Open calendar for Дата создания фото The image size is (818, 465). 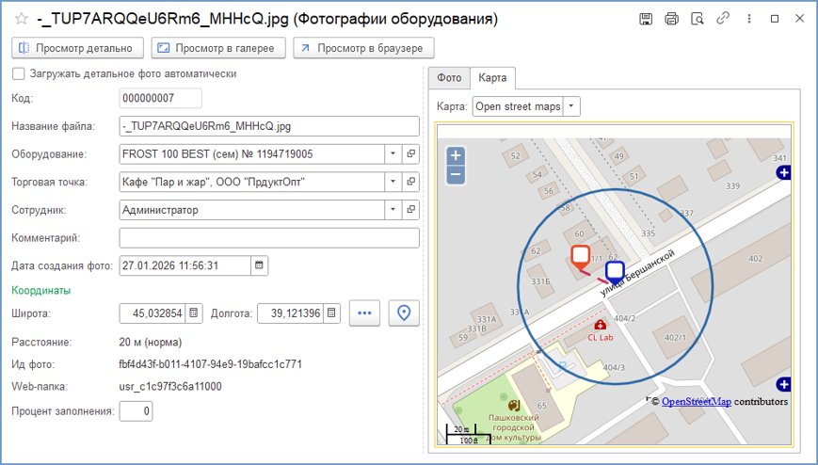tap(259, 265)
